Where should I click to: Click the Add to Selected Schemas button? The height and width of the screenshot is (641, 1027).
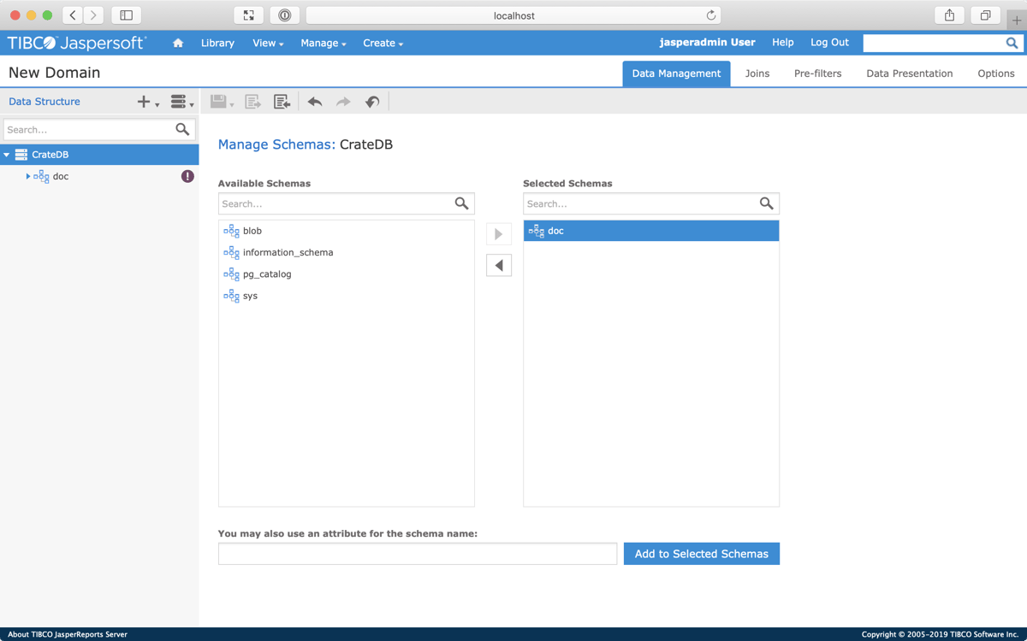click(x=701, y=554)
